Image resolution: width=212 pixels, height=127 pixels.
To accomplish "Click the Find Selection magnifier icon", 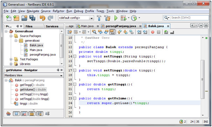I will [94, 32].
